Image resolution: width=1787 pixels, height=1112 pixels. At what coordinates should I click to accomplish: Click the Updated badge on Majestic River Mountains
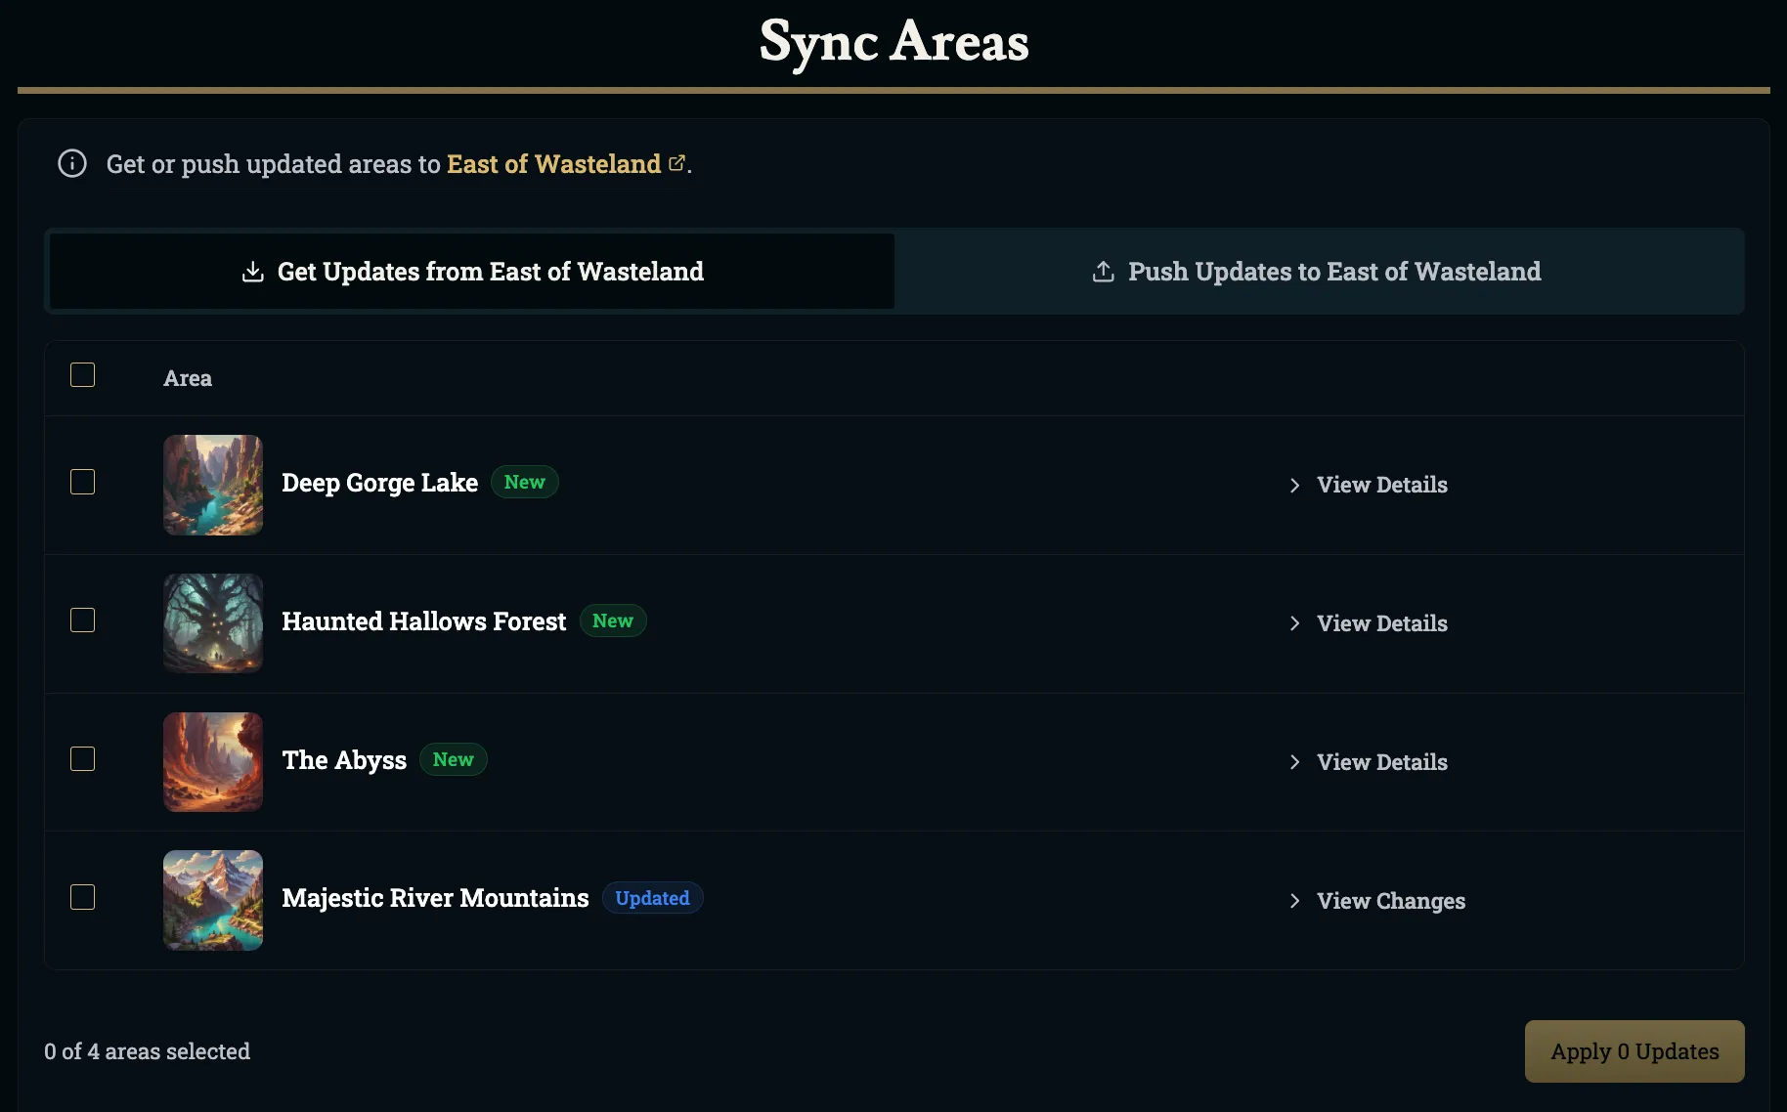click(x=652, y=897)
